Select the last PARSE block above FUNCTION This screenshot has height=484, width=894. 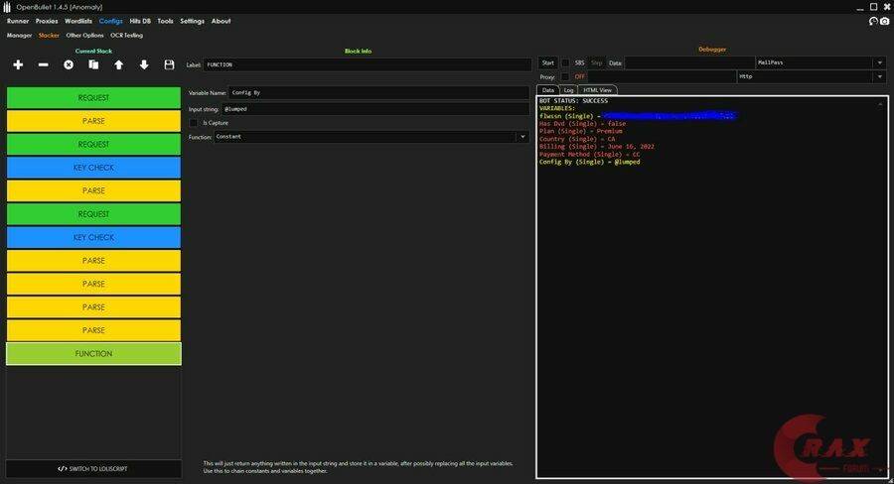tap(93, 330)
